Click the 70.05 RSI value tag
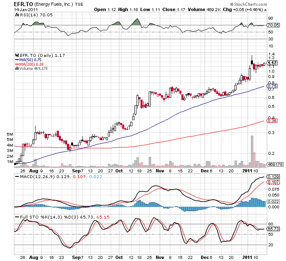Viewport: 286px width, 261px height. (x=272, y=25)
